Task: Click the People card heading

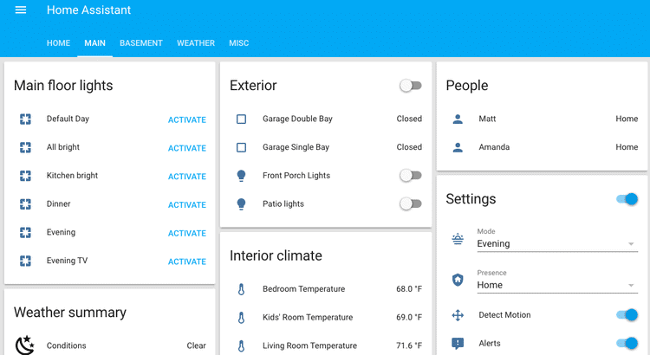Action: pyautogui.click(x=467, y=86)
